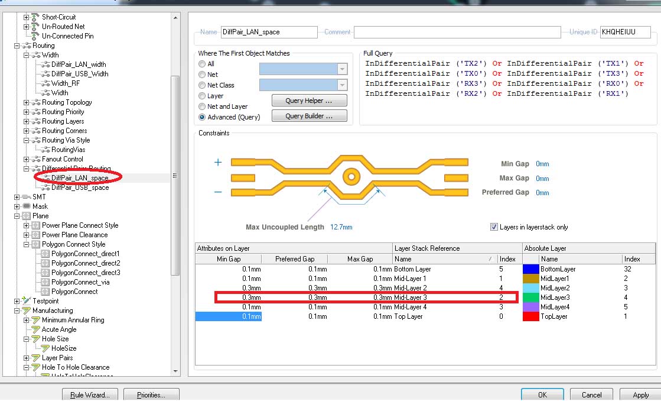The height and width of the screenshot is (401, 661).
Task: Select PolygonConnect_via rule in tree
Action: 80,282
